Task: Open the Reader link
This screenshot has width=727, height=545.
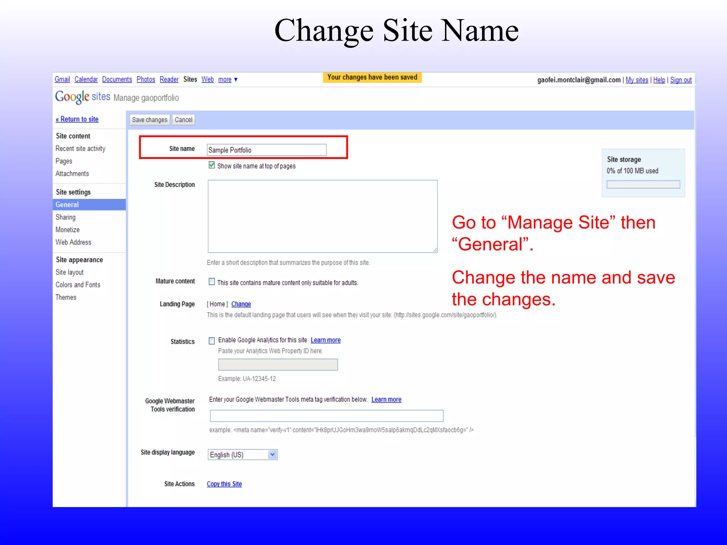Action: 169,79
